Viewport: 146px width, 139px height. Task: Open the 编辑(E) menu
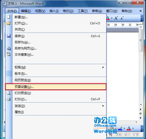26,11
